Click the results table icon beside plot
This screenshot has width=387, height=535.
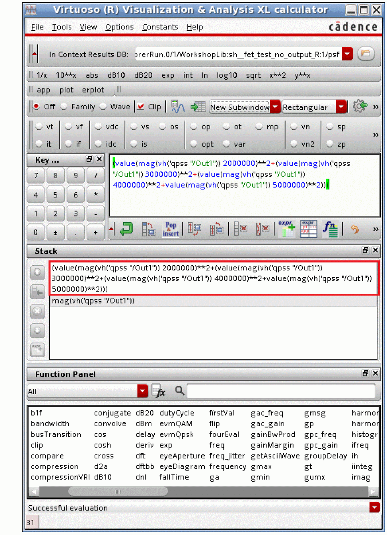[198, 107]
